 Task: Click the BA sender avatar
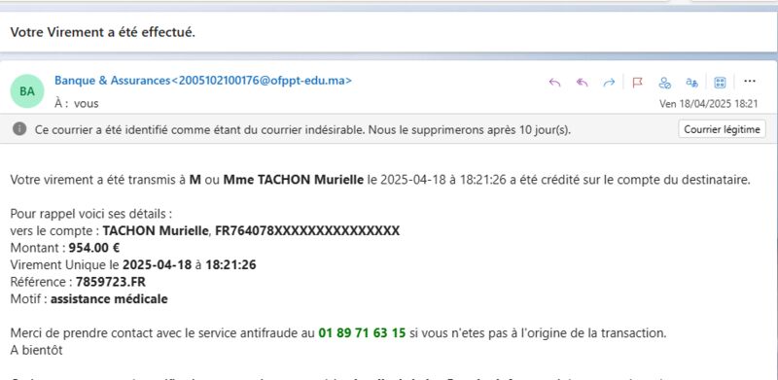click(x=27, y=91)
